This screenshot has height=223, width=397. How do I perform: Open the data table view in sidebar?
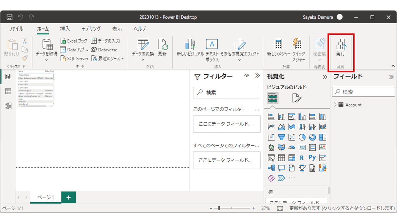[8, 91]
